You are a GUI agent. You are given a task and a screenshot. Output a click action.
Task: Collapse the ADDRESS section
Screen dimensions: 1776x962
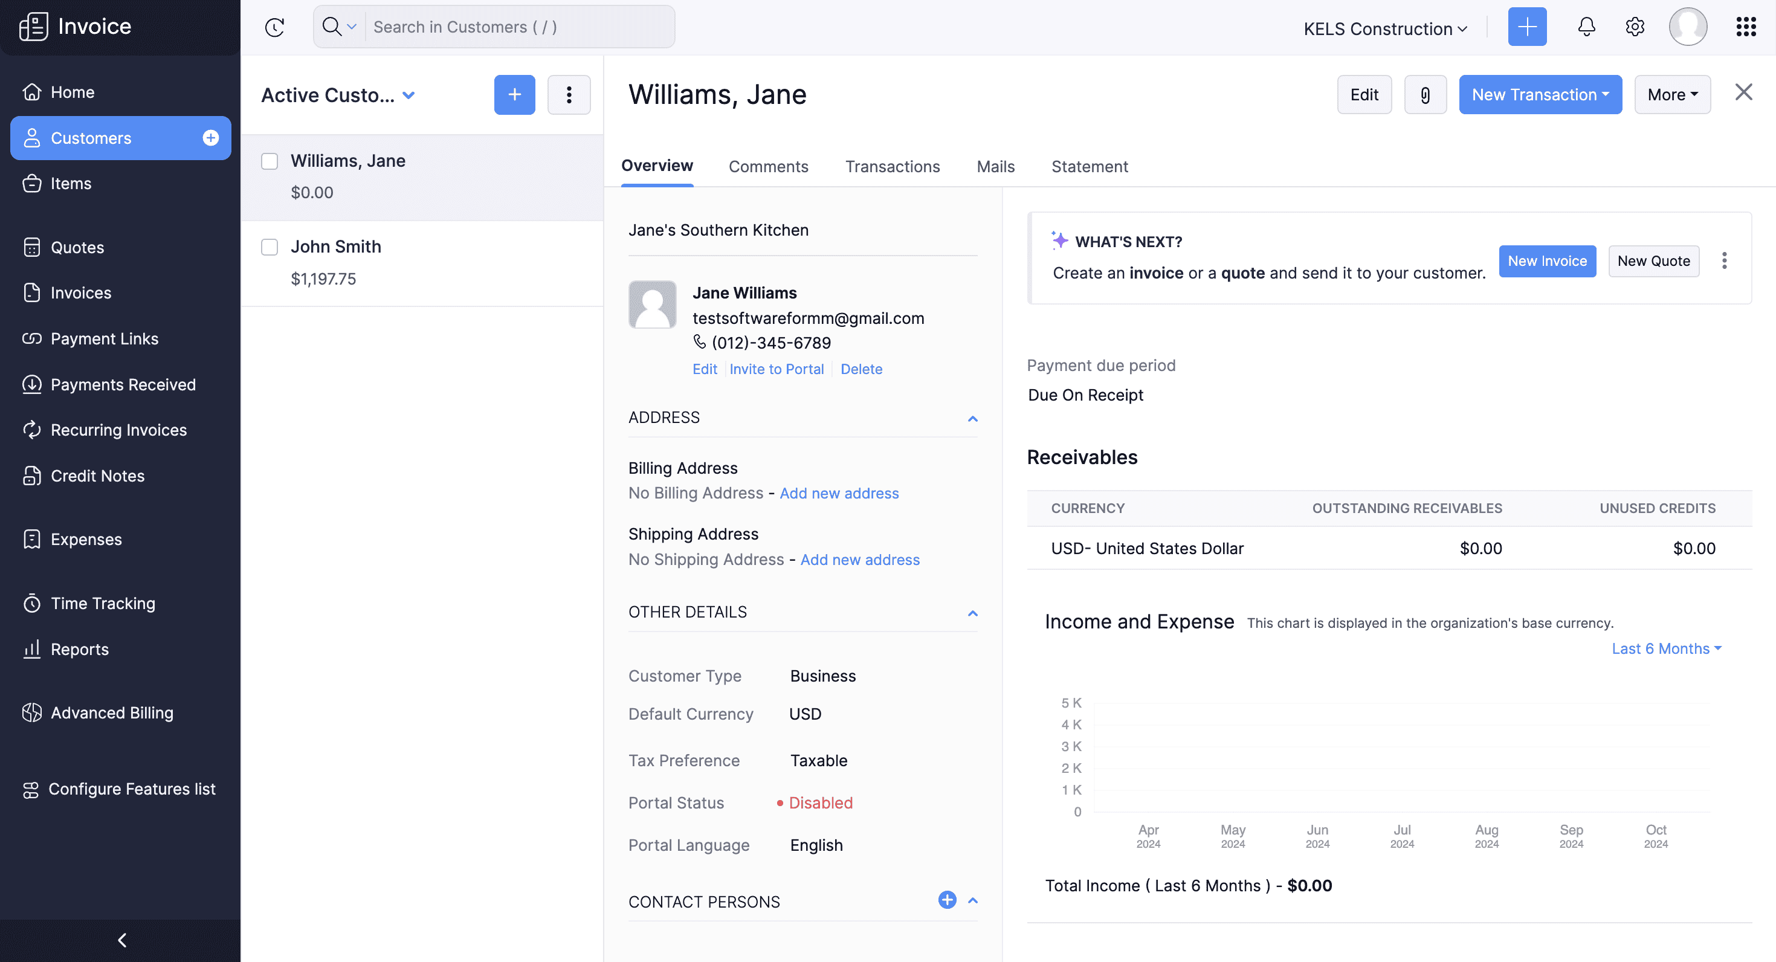[973, 419]
